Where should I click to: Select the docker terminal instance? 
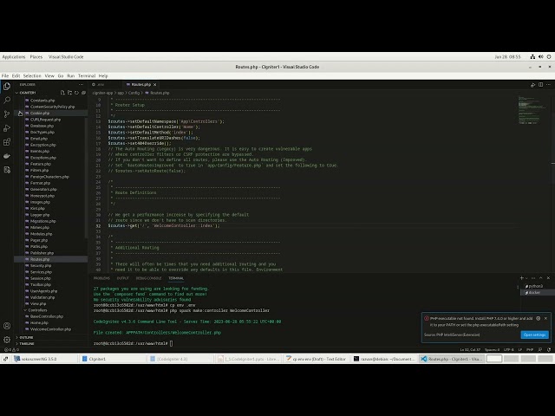pyautogui.click(x=536, y=293)
